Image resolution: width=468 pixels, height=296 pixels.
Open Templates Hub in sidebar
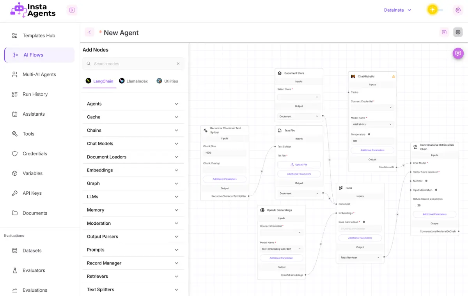[39, 35]
